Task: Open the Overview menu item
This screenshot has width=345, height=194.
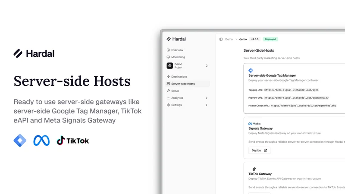Action: [x=188, y=50]
